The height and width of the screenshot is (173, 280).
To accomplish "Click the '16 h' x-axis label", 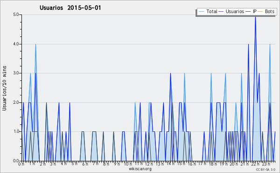I will (x=192, y=164).
